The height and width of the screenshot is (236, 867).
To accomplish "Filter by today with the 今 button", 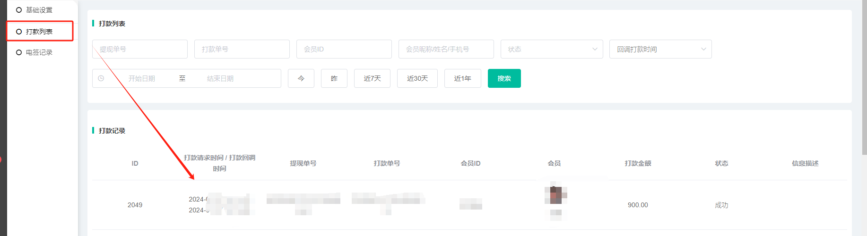I will pos(301,78).
